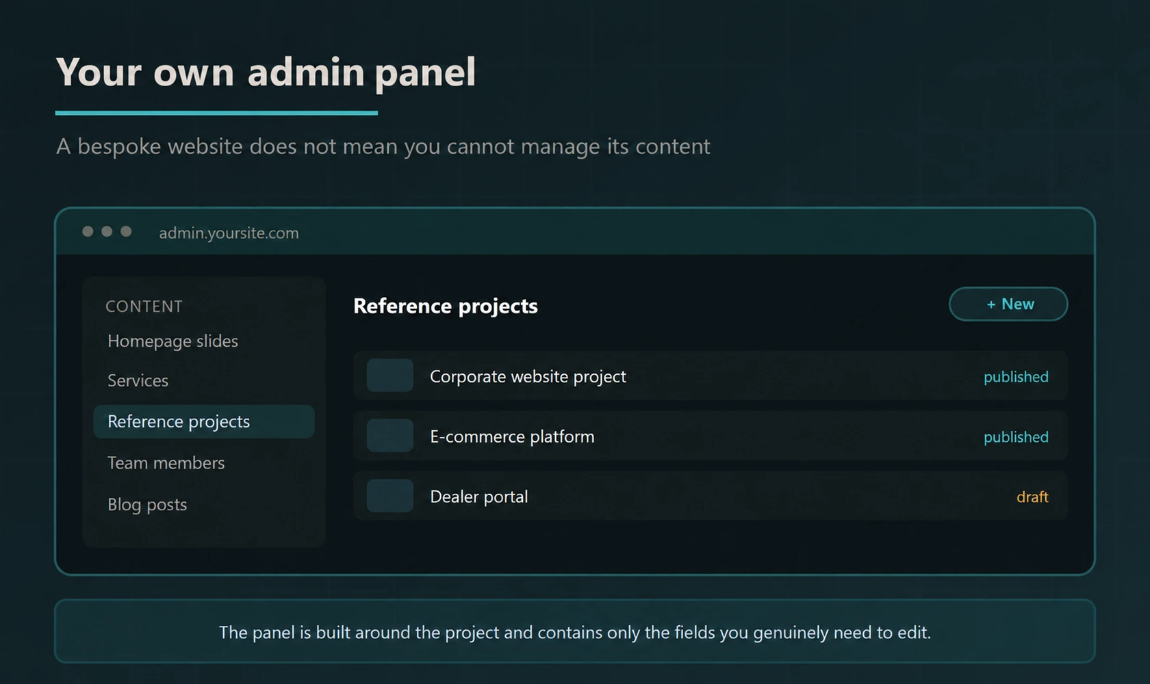Open Homepage slides in the sidebar

pos(172,341)
